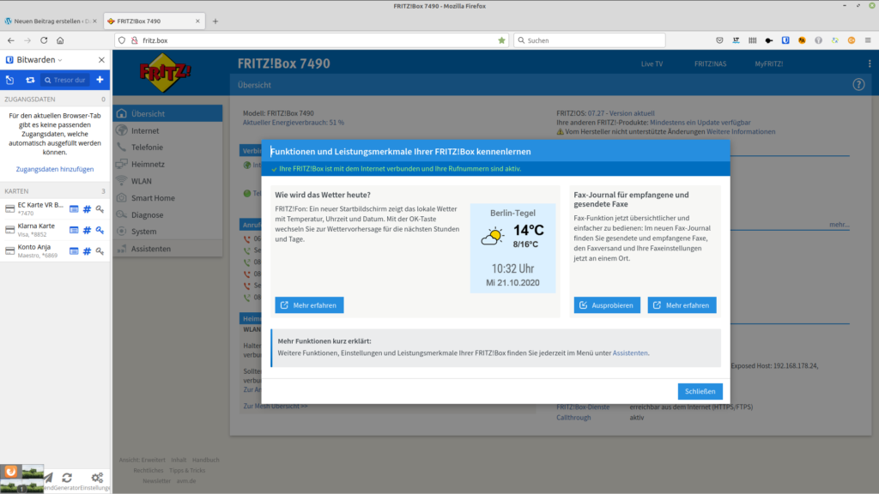This screenshot has height=494, width=879.
Task: Expand the Telefonie menu section
Action: click(167, 148)
